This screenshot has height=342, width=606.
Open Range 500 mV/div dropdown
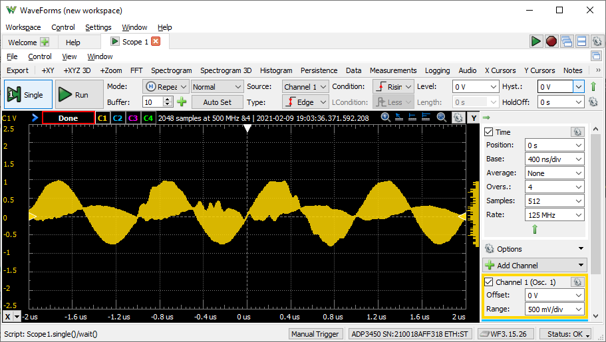click(555, 309)
